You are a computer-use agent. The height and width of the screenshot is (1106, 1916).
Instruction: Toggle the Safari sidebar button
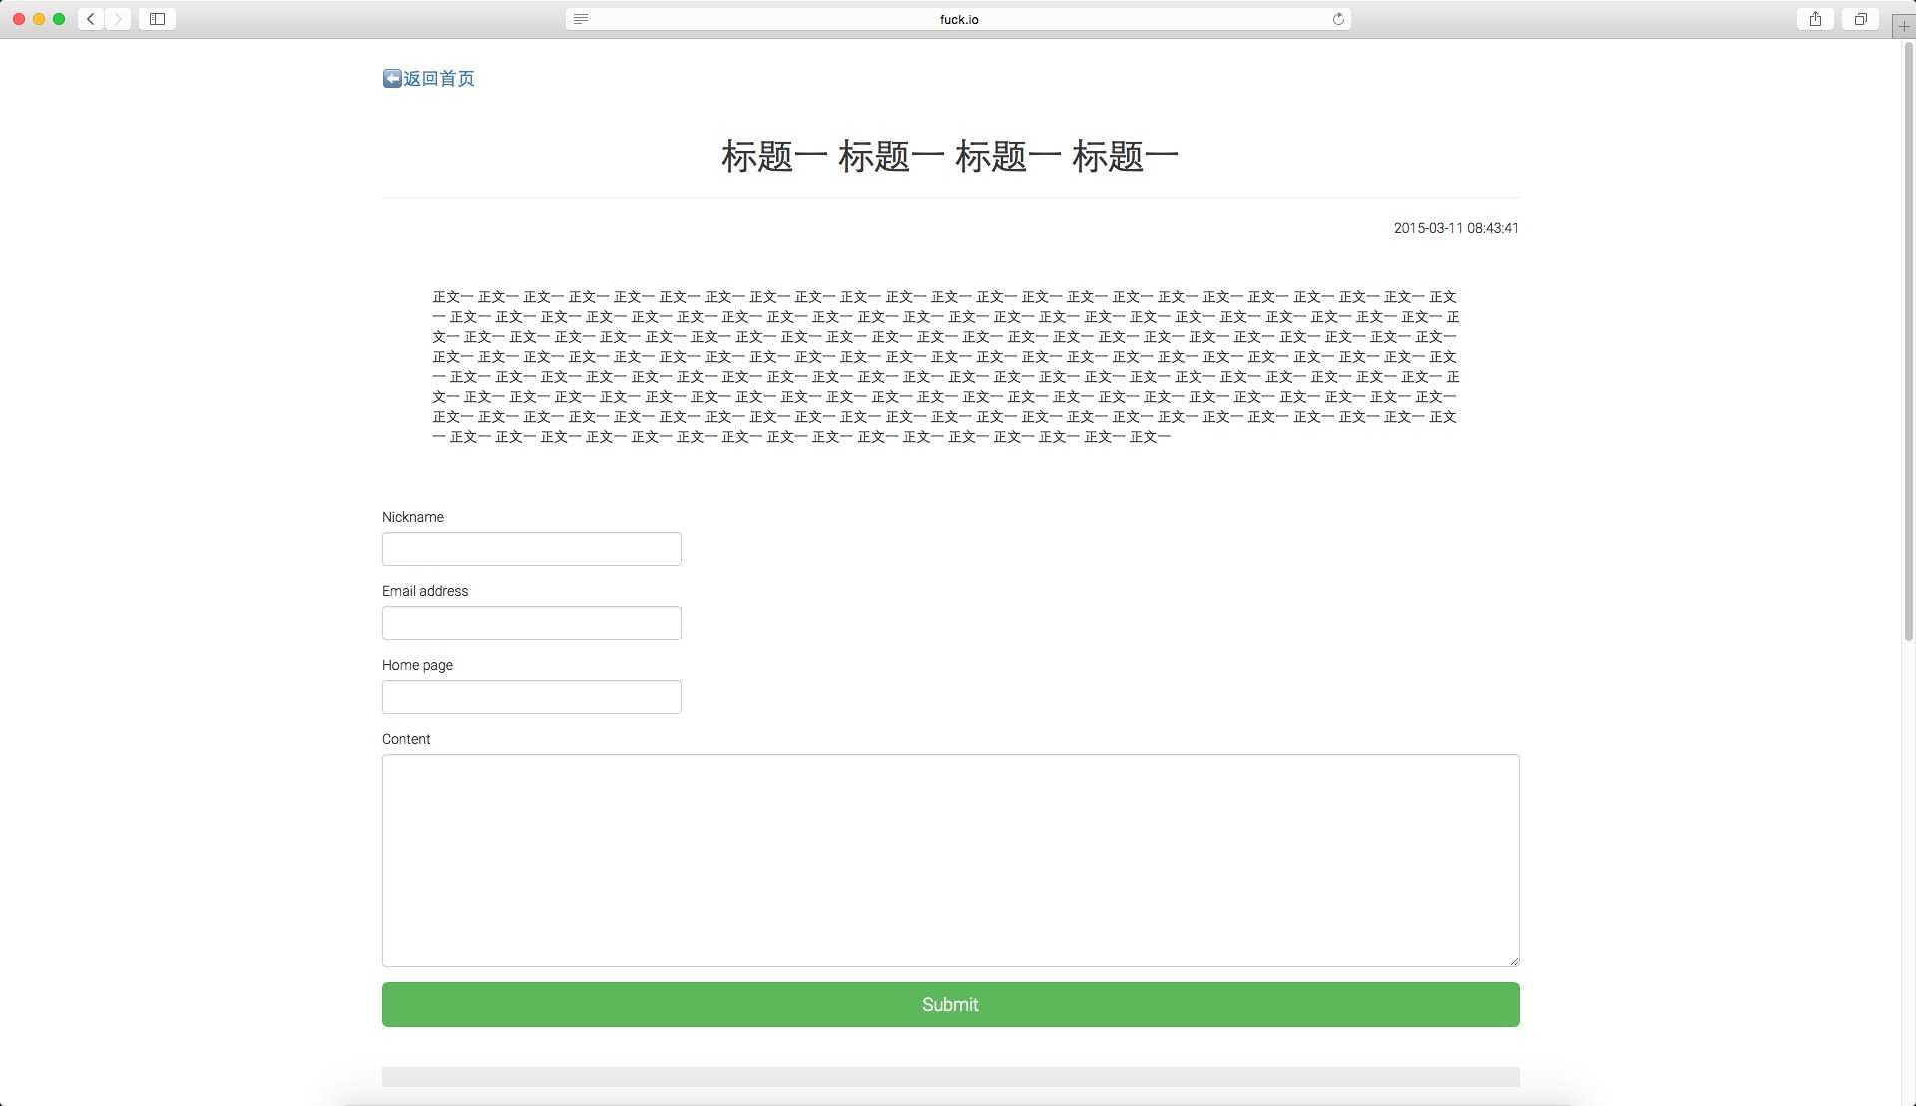pos(157,19)
